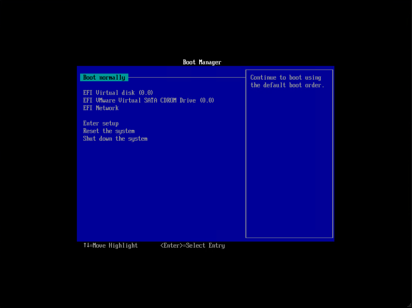Image resolution: width=412 pixels, height=308 pixels.
Task: Click the highlighted Boot normally item
Action: click(x=104, y=77)
